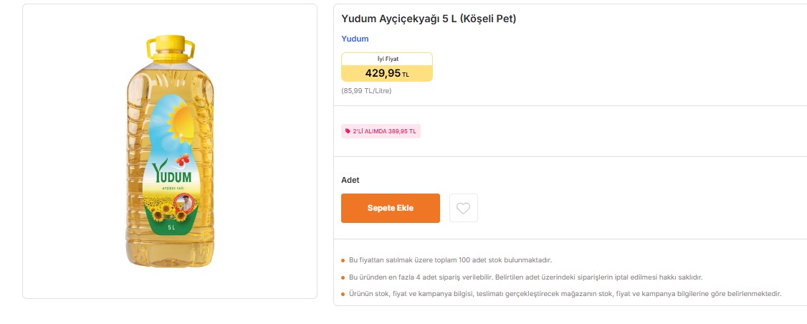Click the Adet label
The image size is (807, 324).
[350, 180]
